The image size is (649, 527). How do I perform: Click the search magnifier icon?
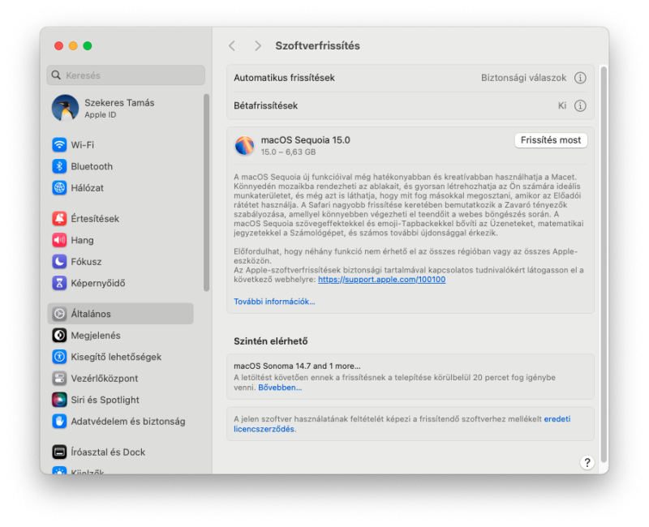coord(56,75)
